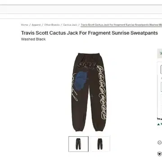162x162 pixels.
Task: Click the main sweatpants product image
Action: coord(89,92)
